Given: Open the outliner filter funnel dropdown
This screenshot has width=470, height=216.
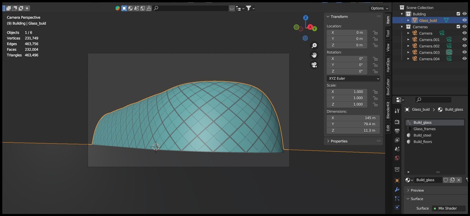Looking at the screenshot, I should [250, 8].
